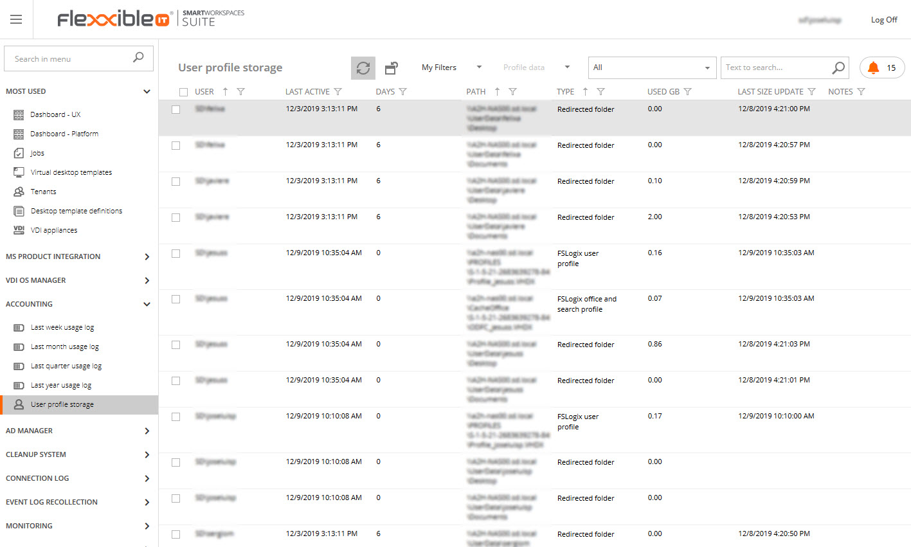Viewport: 911px width, 547px height.
Task: Open the My Filters dropdown
Action: pyautogui.click(x=450, y=67)
